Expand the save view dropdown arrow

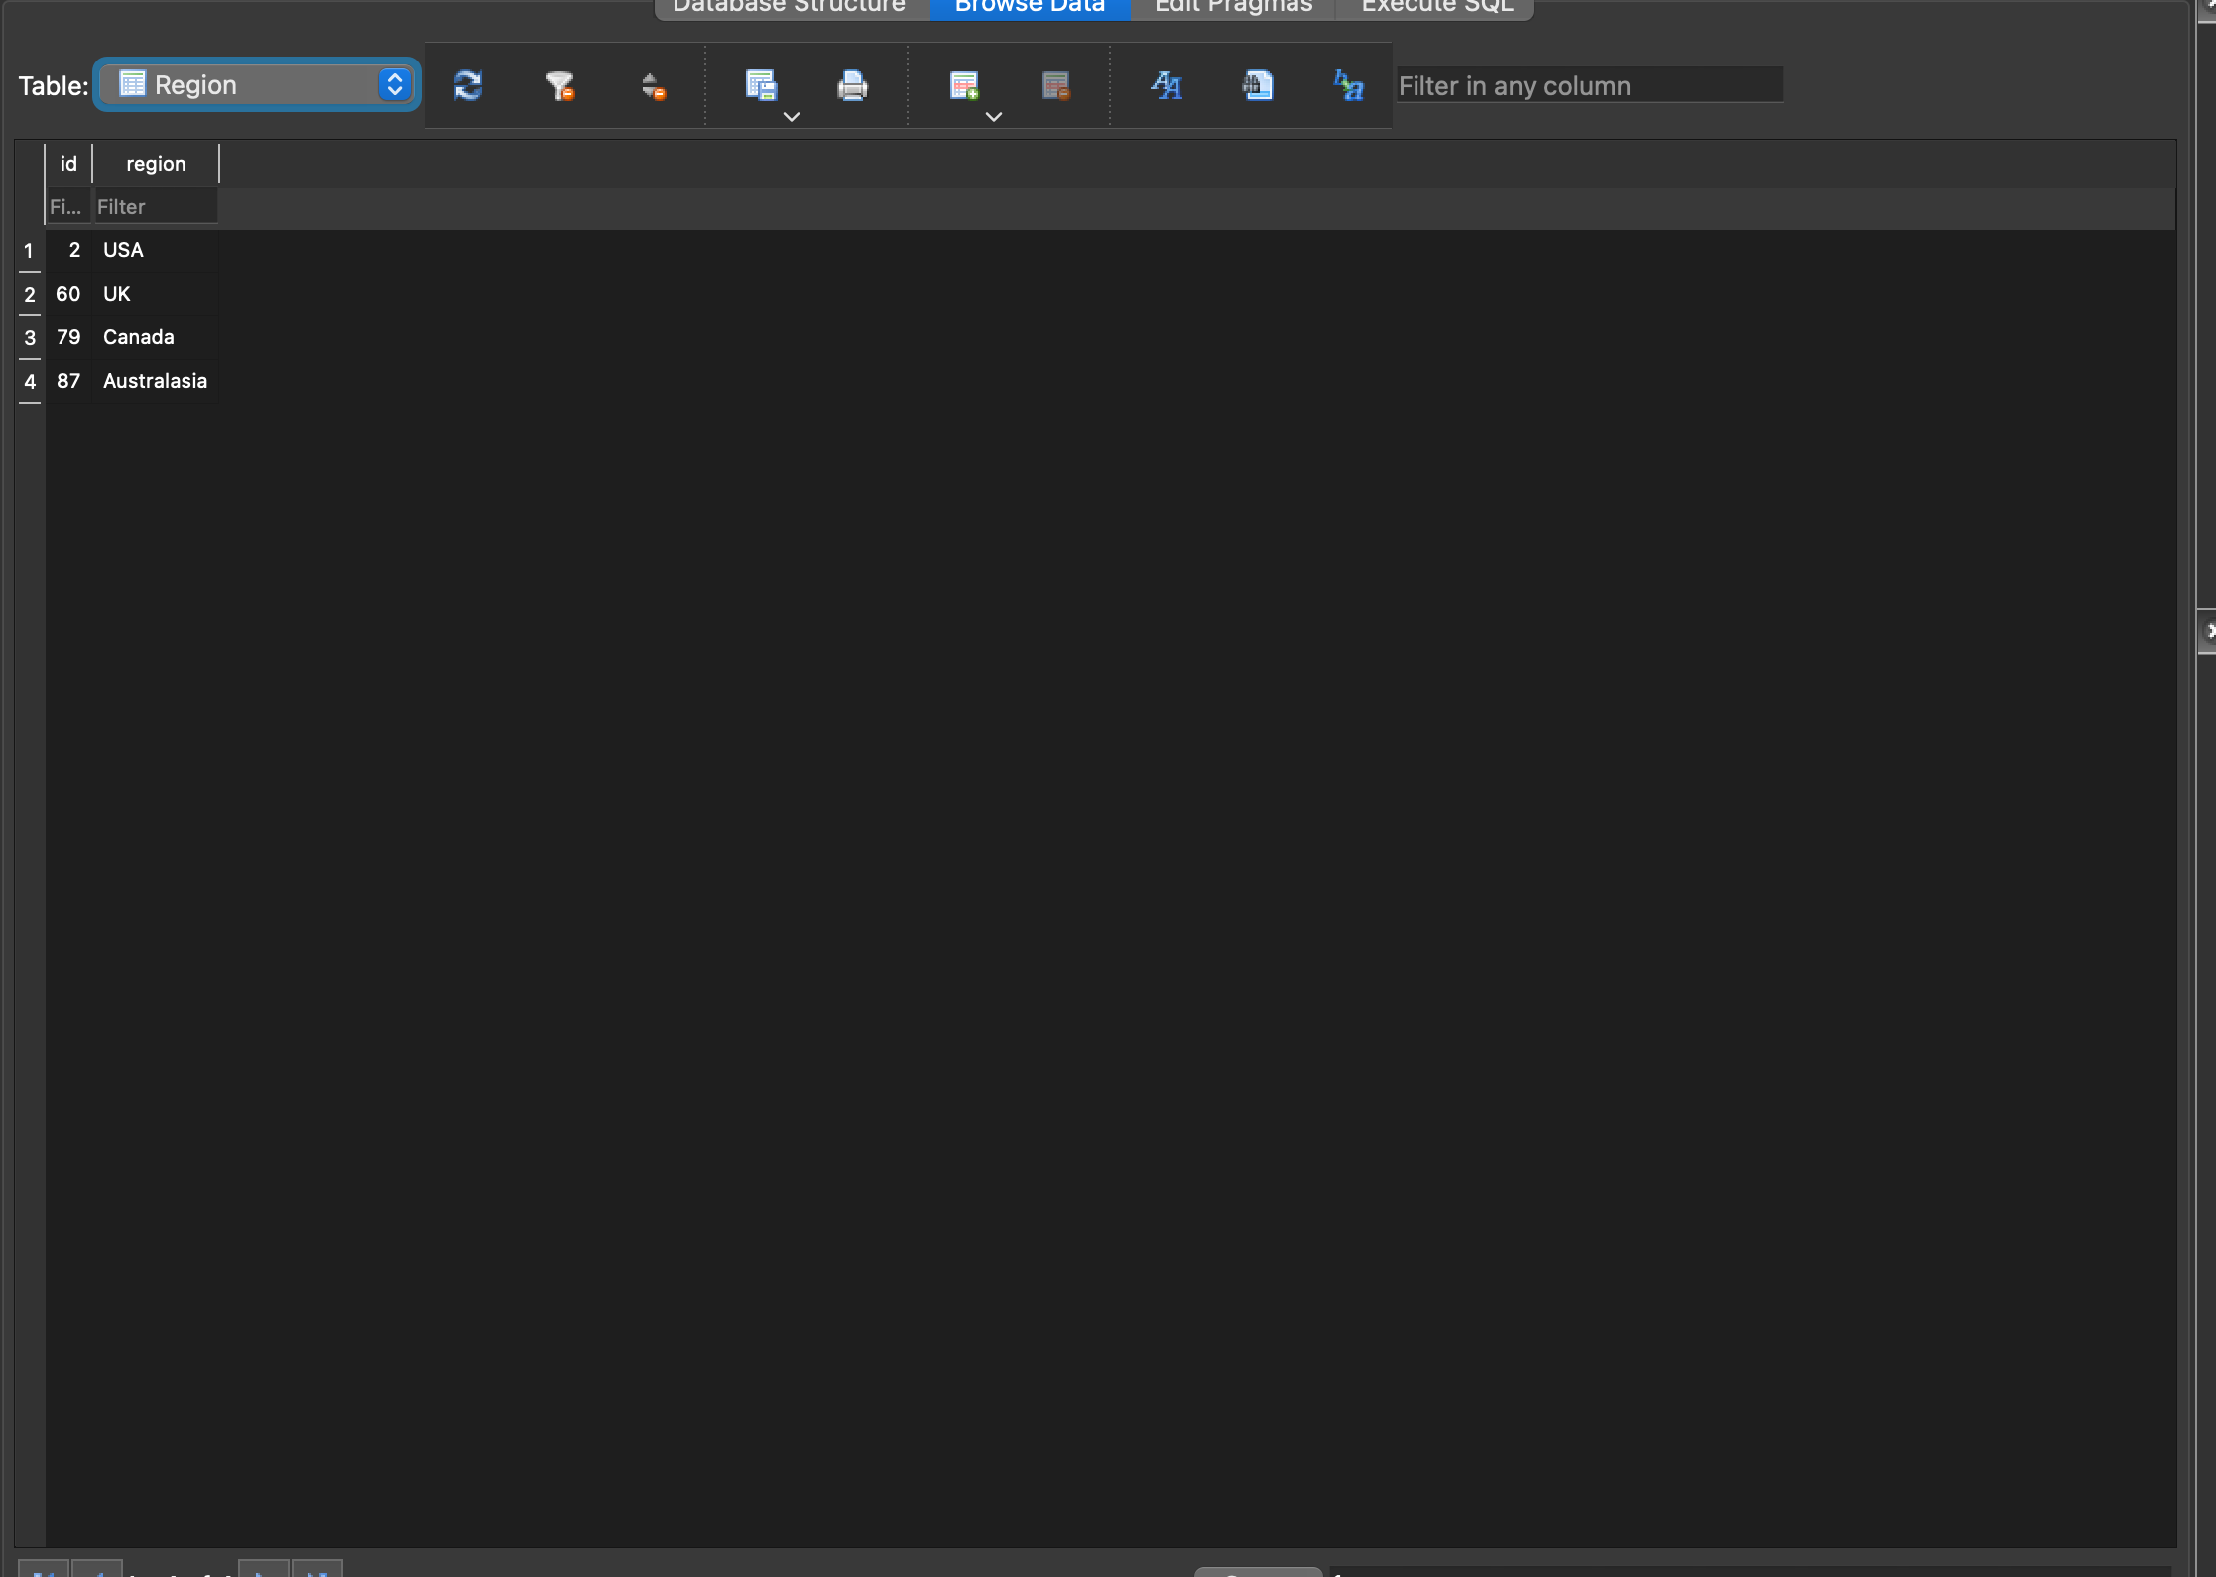(792, 117)
